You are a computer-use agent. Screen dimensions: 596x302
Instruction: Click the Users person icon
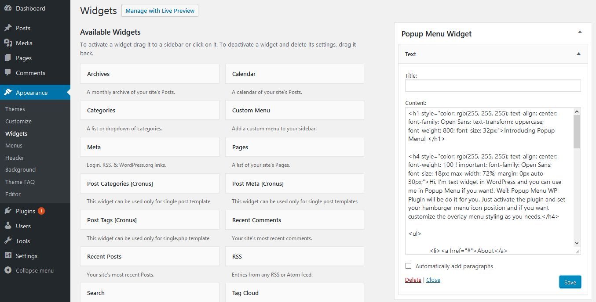[8, 226]
